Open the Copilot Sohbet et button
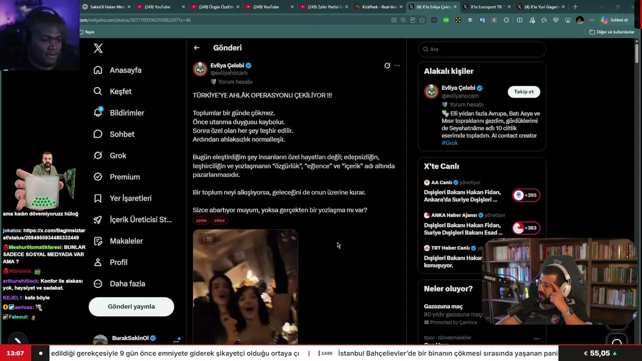This screenshot has height=361, width=642. tap(614, 20)
